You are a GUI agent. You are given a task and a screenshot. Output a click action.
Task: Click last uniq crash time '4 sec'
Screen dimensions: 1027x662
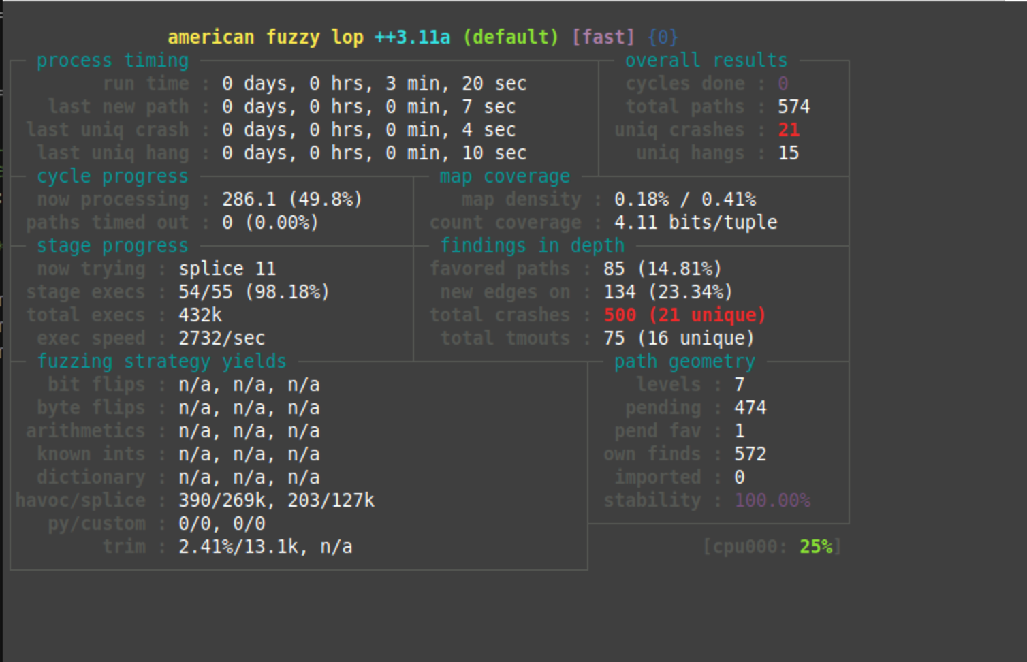(489, 129)
